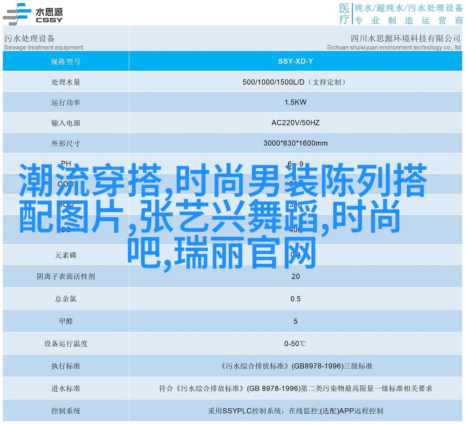Select the 四川水思源环境科技有限公司 company name

405,38
